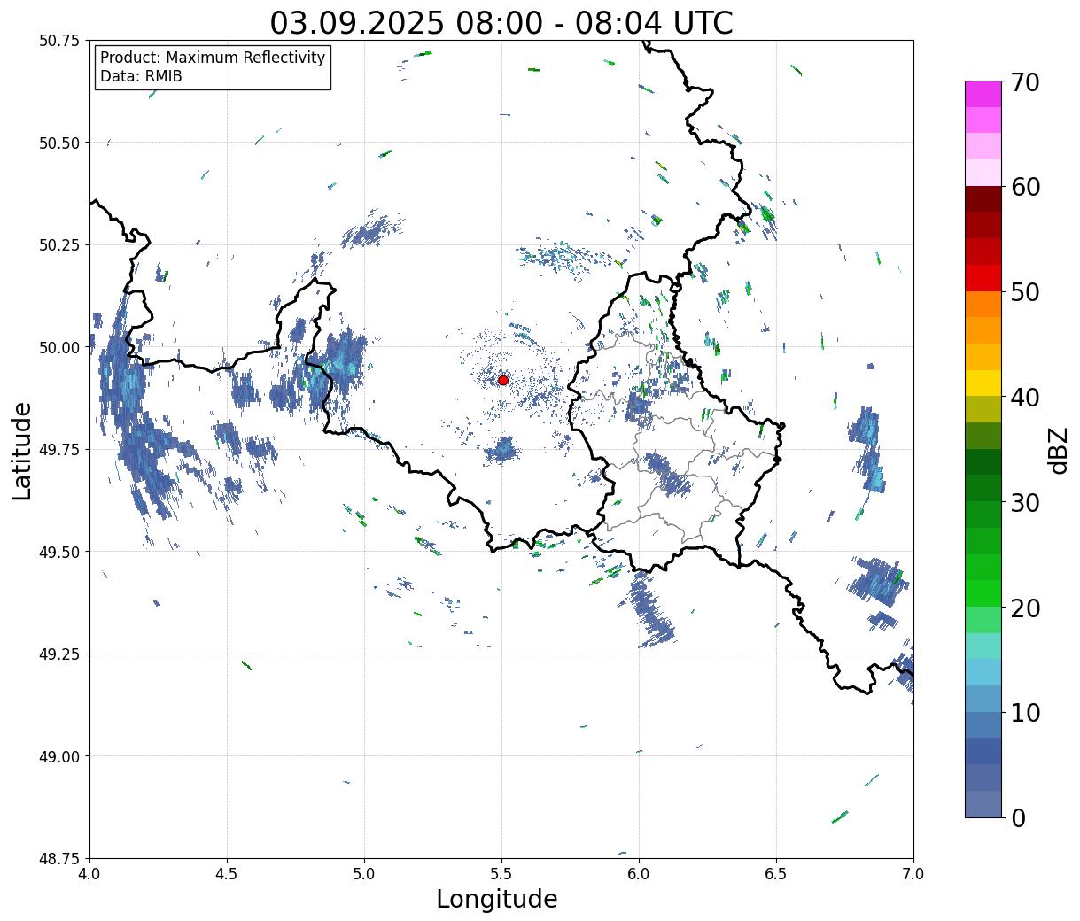The image size is (1080, 921).
Task: Click the colorbar tick label 0
Action: click(x=1017, y=817)
